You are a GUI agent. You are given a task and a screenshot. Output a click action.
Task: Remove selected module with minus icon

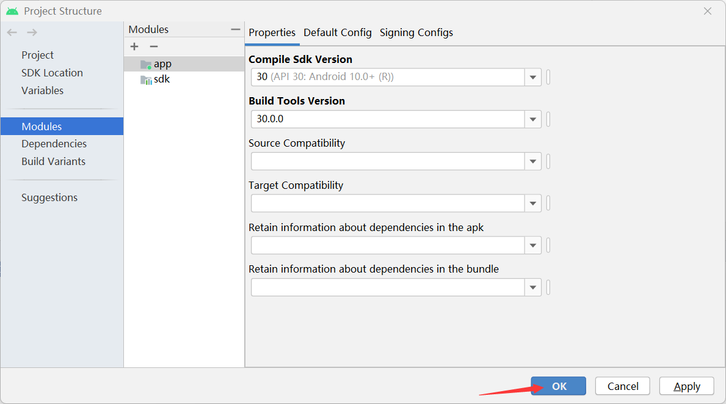(x=154, y=46)
